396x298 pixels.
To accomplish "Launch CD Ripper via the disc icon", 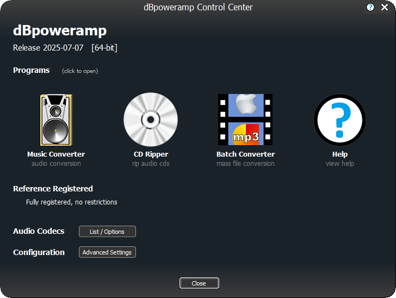I will (151, 120).
